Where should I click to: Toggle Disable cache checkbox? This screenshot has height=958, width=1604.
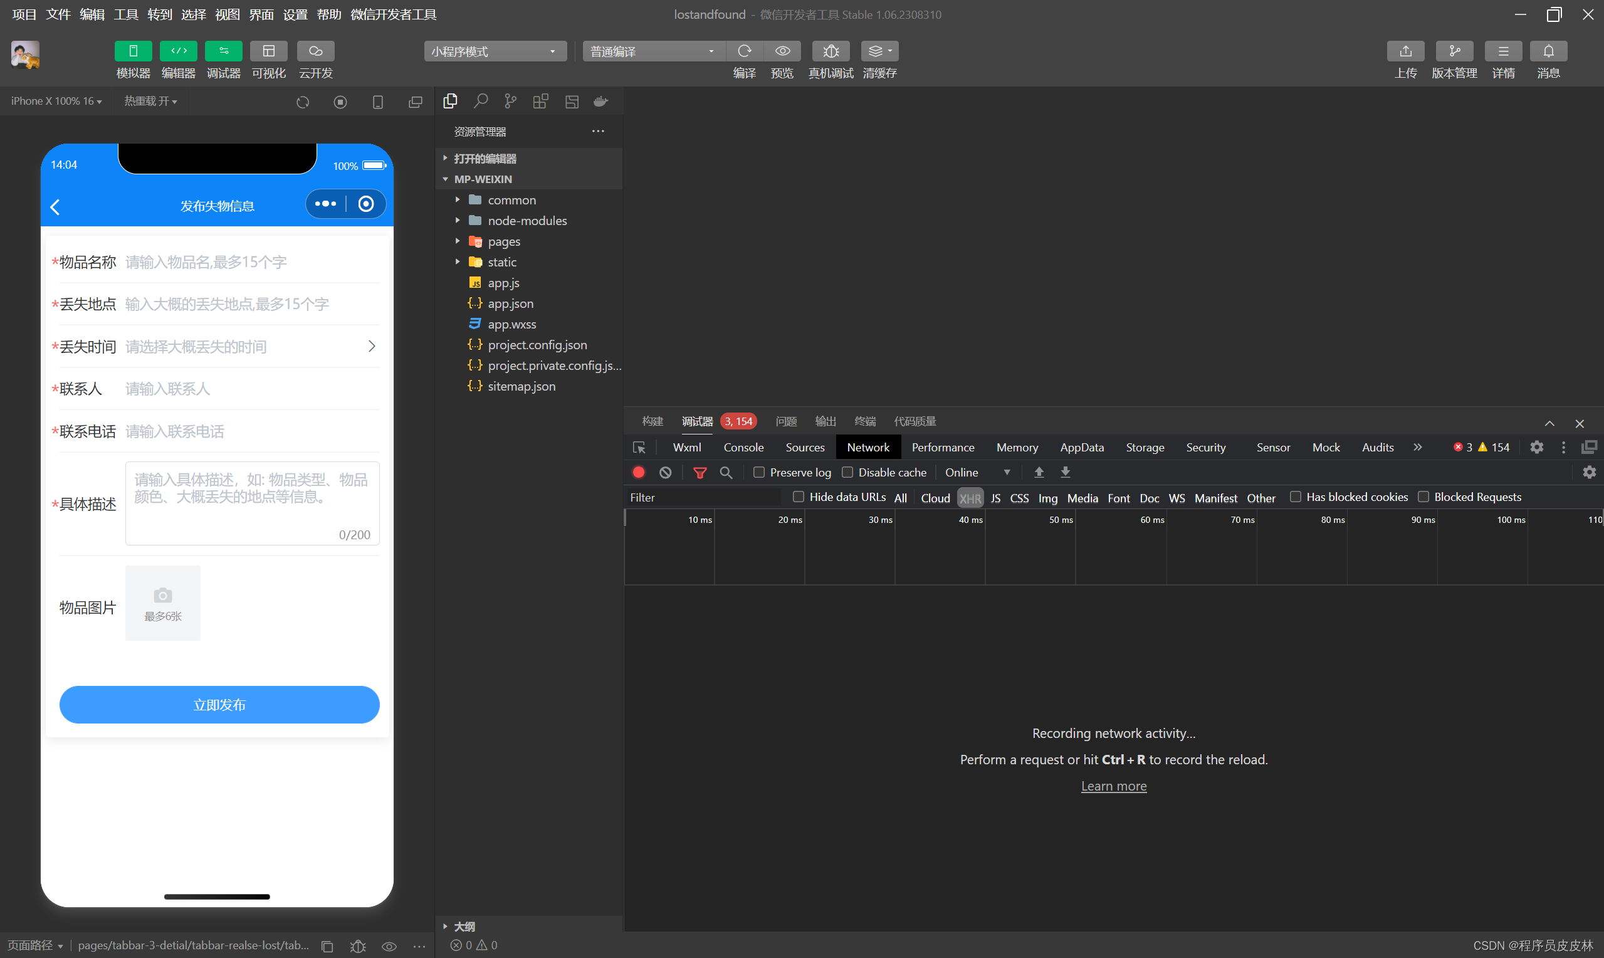coord(849,472)
